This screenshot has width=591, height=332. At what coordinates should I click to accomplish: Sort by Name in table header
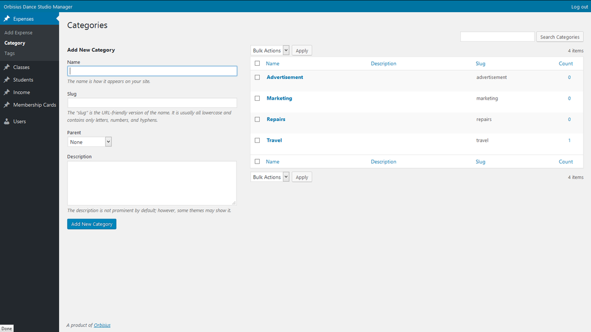pos(272,63)
